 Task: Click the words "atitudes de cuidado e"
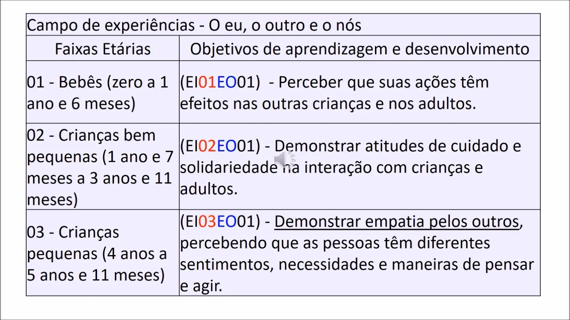[443, 146]
